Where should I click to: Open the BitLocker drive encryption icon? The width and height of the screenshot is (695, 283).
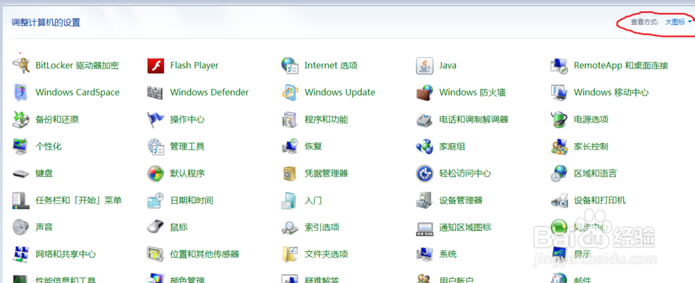tap(21, 65)
